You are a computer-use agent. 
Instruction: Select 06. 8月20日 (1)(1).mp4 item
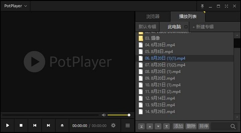[x=184, y=58]
